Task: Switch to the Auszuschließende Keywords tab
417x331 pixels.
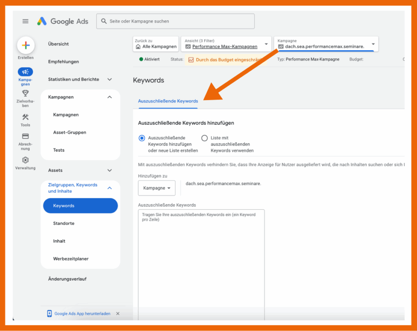Action: [x=168, y=101]
